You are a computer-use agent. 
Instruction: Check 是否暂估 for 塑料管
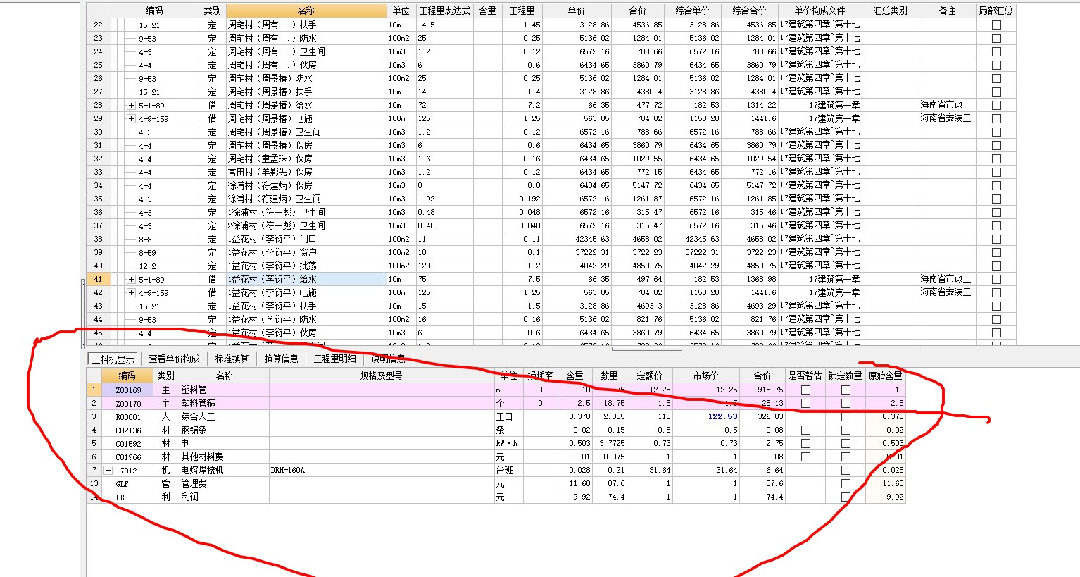click(x=805, y=390)
